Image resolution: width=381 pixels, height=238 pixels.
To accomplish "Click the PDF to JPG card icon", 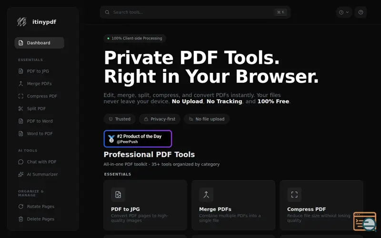I will pos(118,195).
